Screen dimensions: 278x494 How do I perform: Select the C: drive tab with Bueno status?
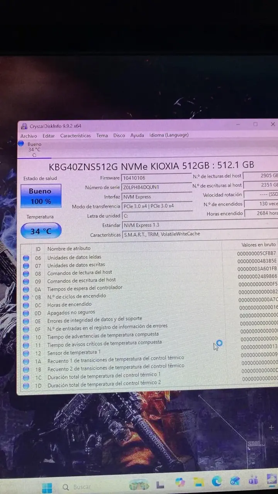[x=34, y=149]
